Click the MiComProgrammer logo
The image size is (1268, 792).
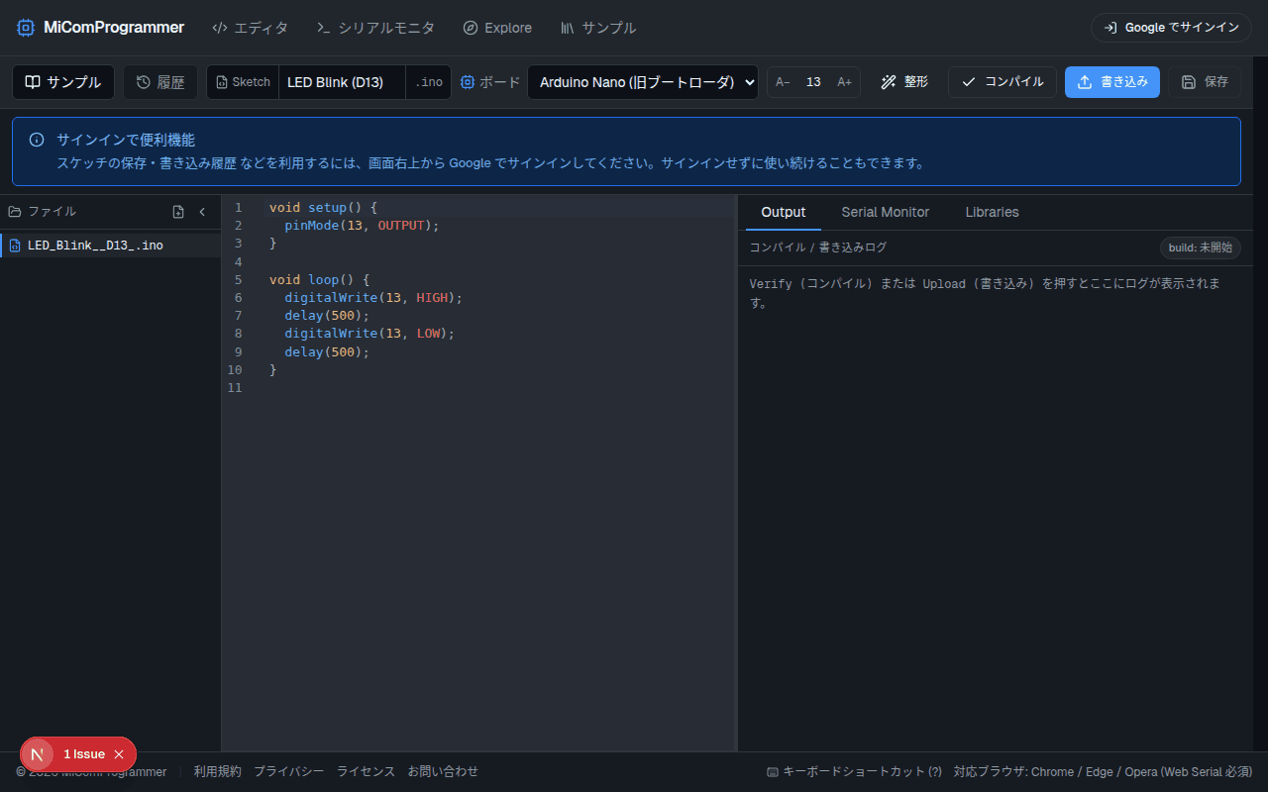(x=100, y=28)
